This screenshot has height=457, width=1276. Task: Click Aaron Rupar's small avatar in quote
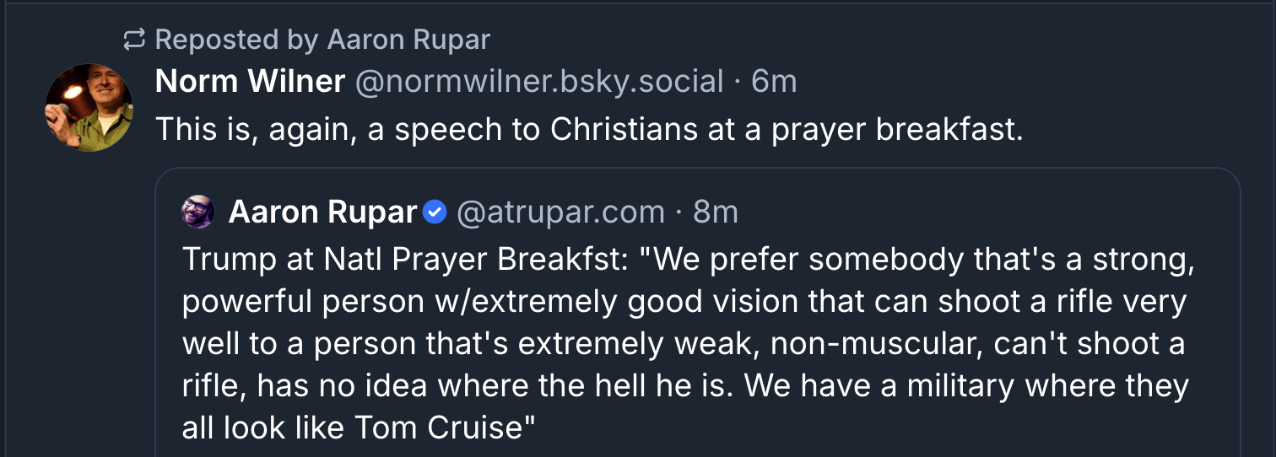point(198,212)
